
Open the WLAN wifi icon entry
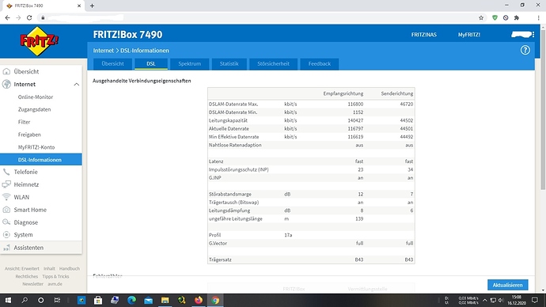click(6, 197)
